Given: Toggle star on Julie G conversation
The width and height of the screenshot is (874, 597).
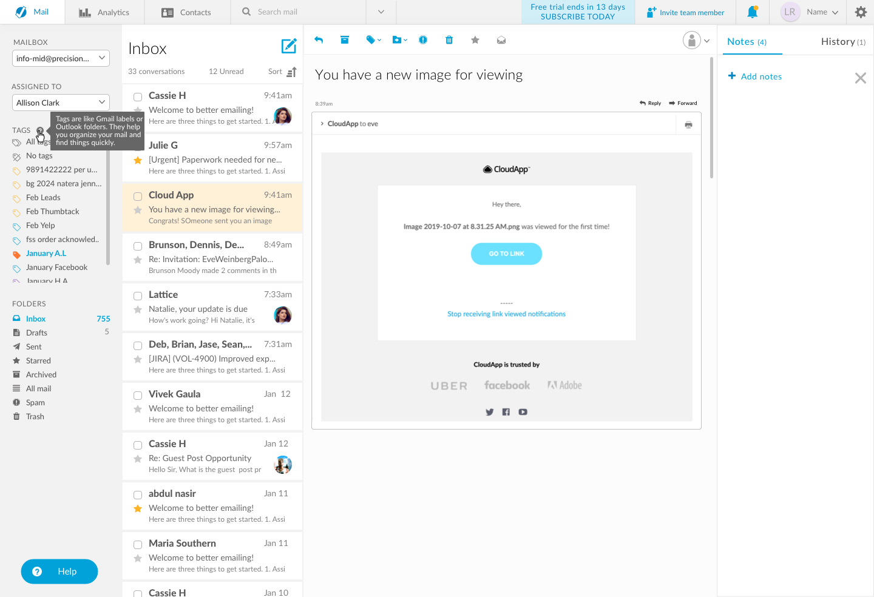Looking at the screenshot, I should pyautogui.click(x=138, y=160).
